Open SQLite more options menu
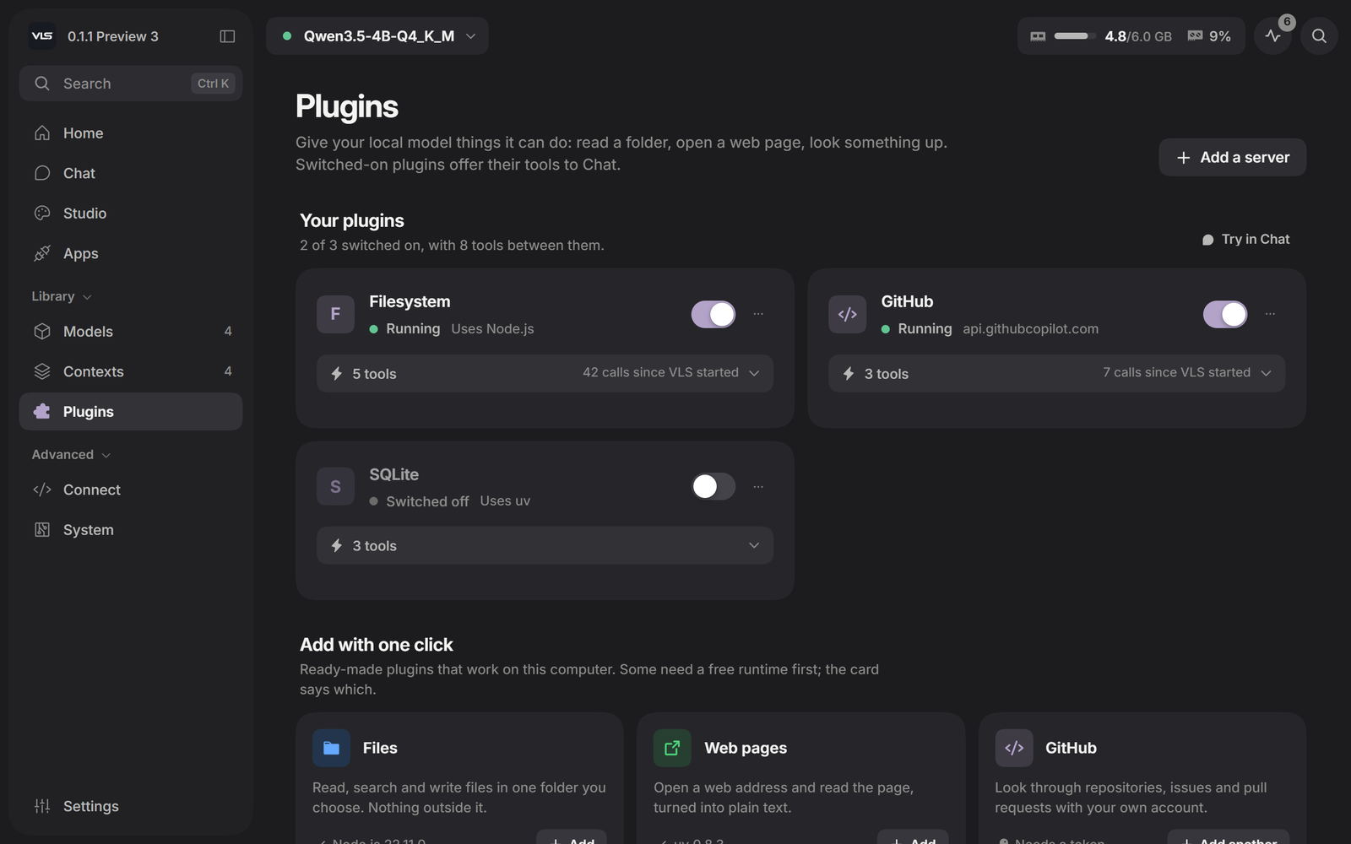Screen dimensions: 1351x844 pyautogui.click(x=758, y=487)
